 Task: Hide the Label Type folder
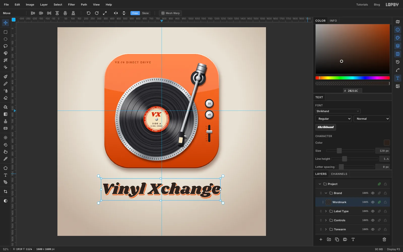[373, 211]
